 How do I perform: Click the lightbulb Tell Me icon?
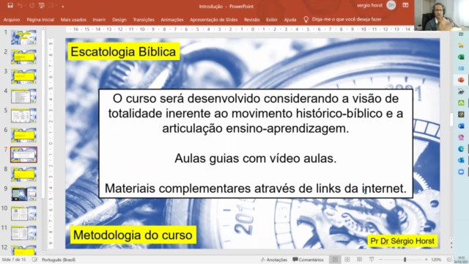coord(306,20)
